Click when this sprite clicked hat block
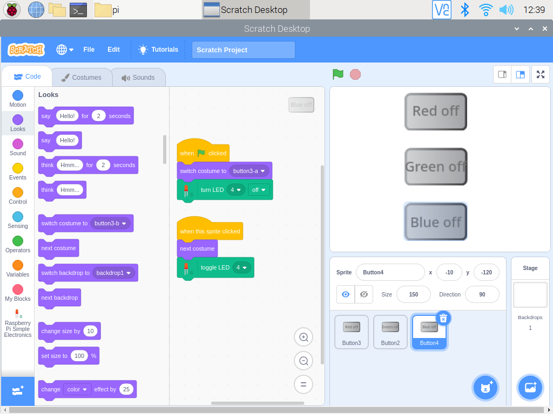Screen dimensions: 553x414 click(x=210, y=229)
